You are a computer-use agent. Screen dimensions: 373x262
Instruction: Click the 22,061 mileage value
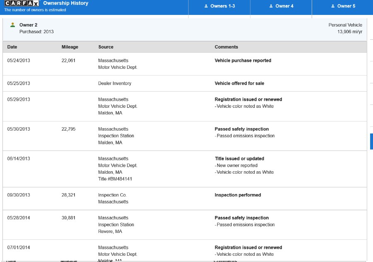(68, 61)
